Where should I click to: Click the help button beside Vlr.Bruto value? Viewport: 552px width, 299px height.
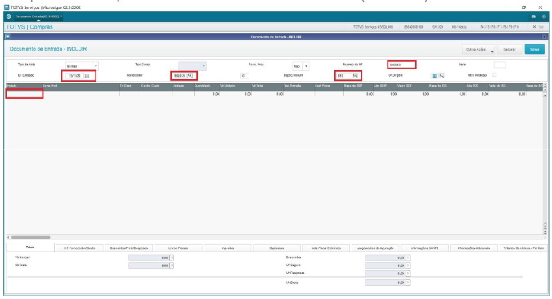[x=408, y=283]
